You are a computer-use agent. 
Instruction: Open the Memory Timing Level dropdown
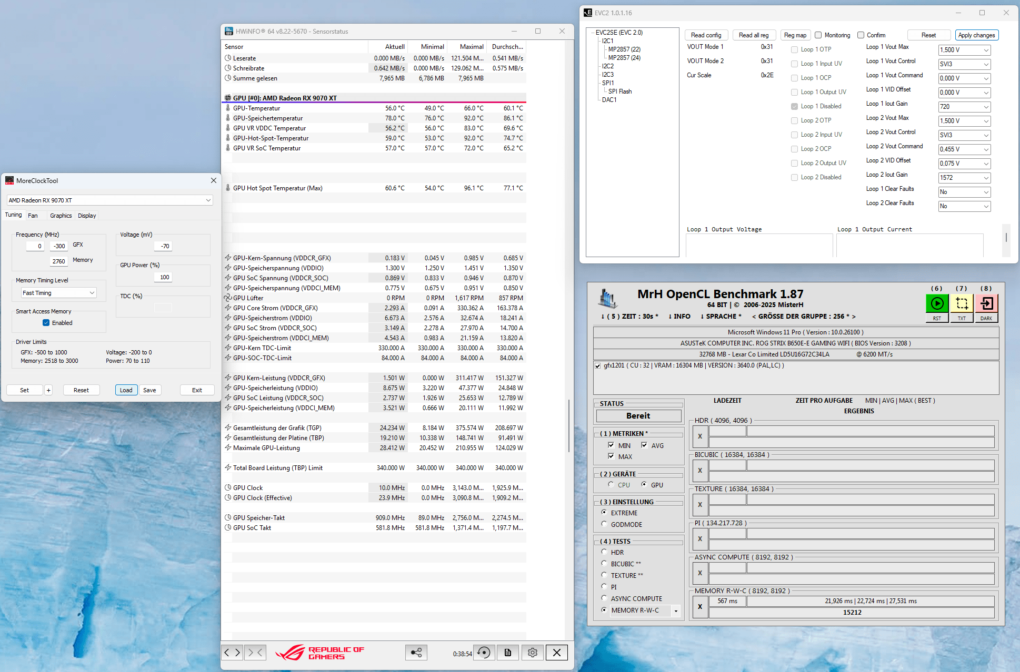(x=58, y=293)
